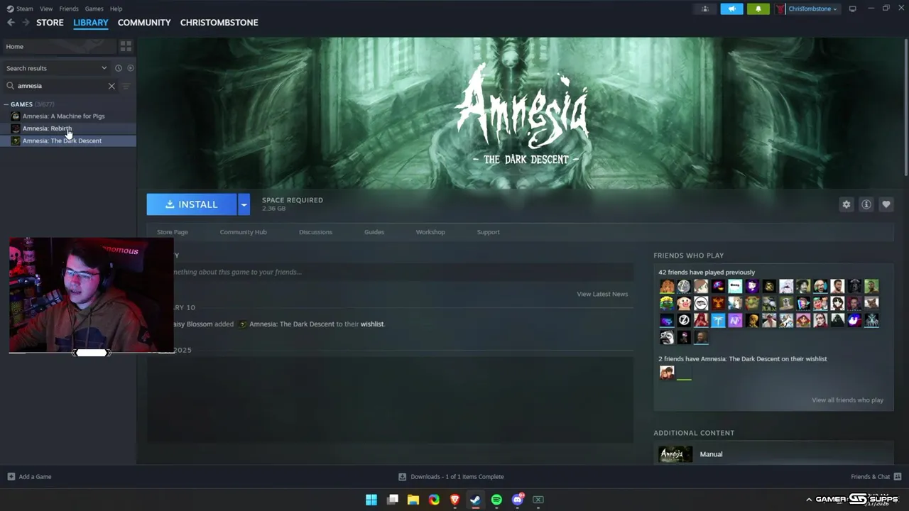Show hidden system tray icons

808,500
